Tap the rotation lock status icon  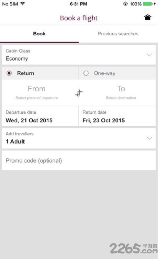click(126, 4)
